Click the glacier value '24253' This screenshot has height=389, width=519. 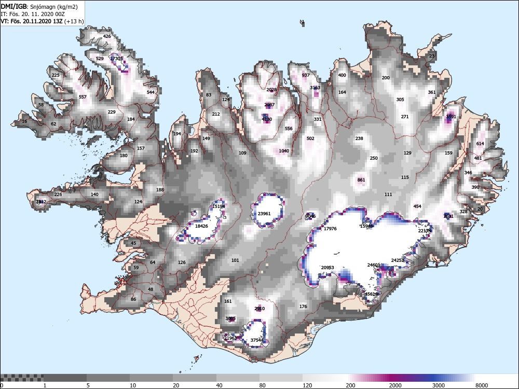[398, 260]
